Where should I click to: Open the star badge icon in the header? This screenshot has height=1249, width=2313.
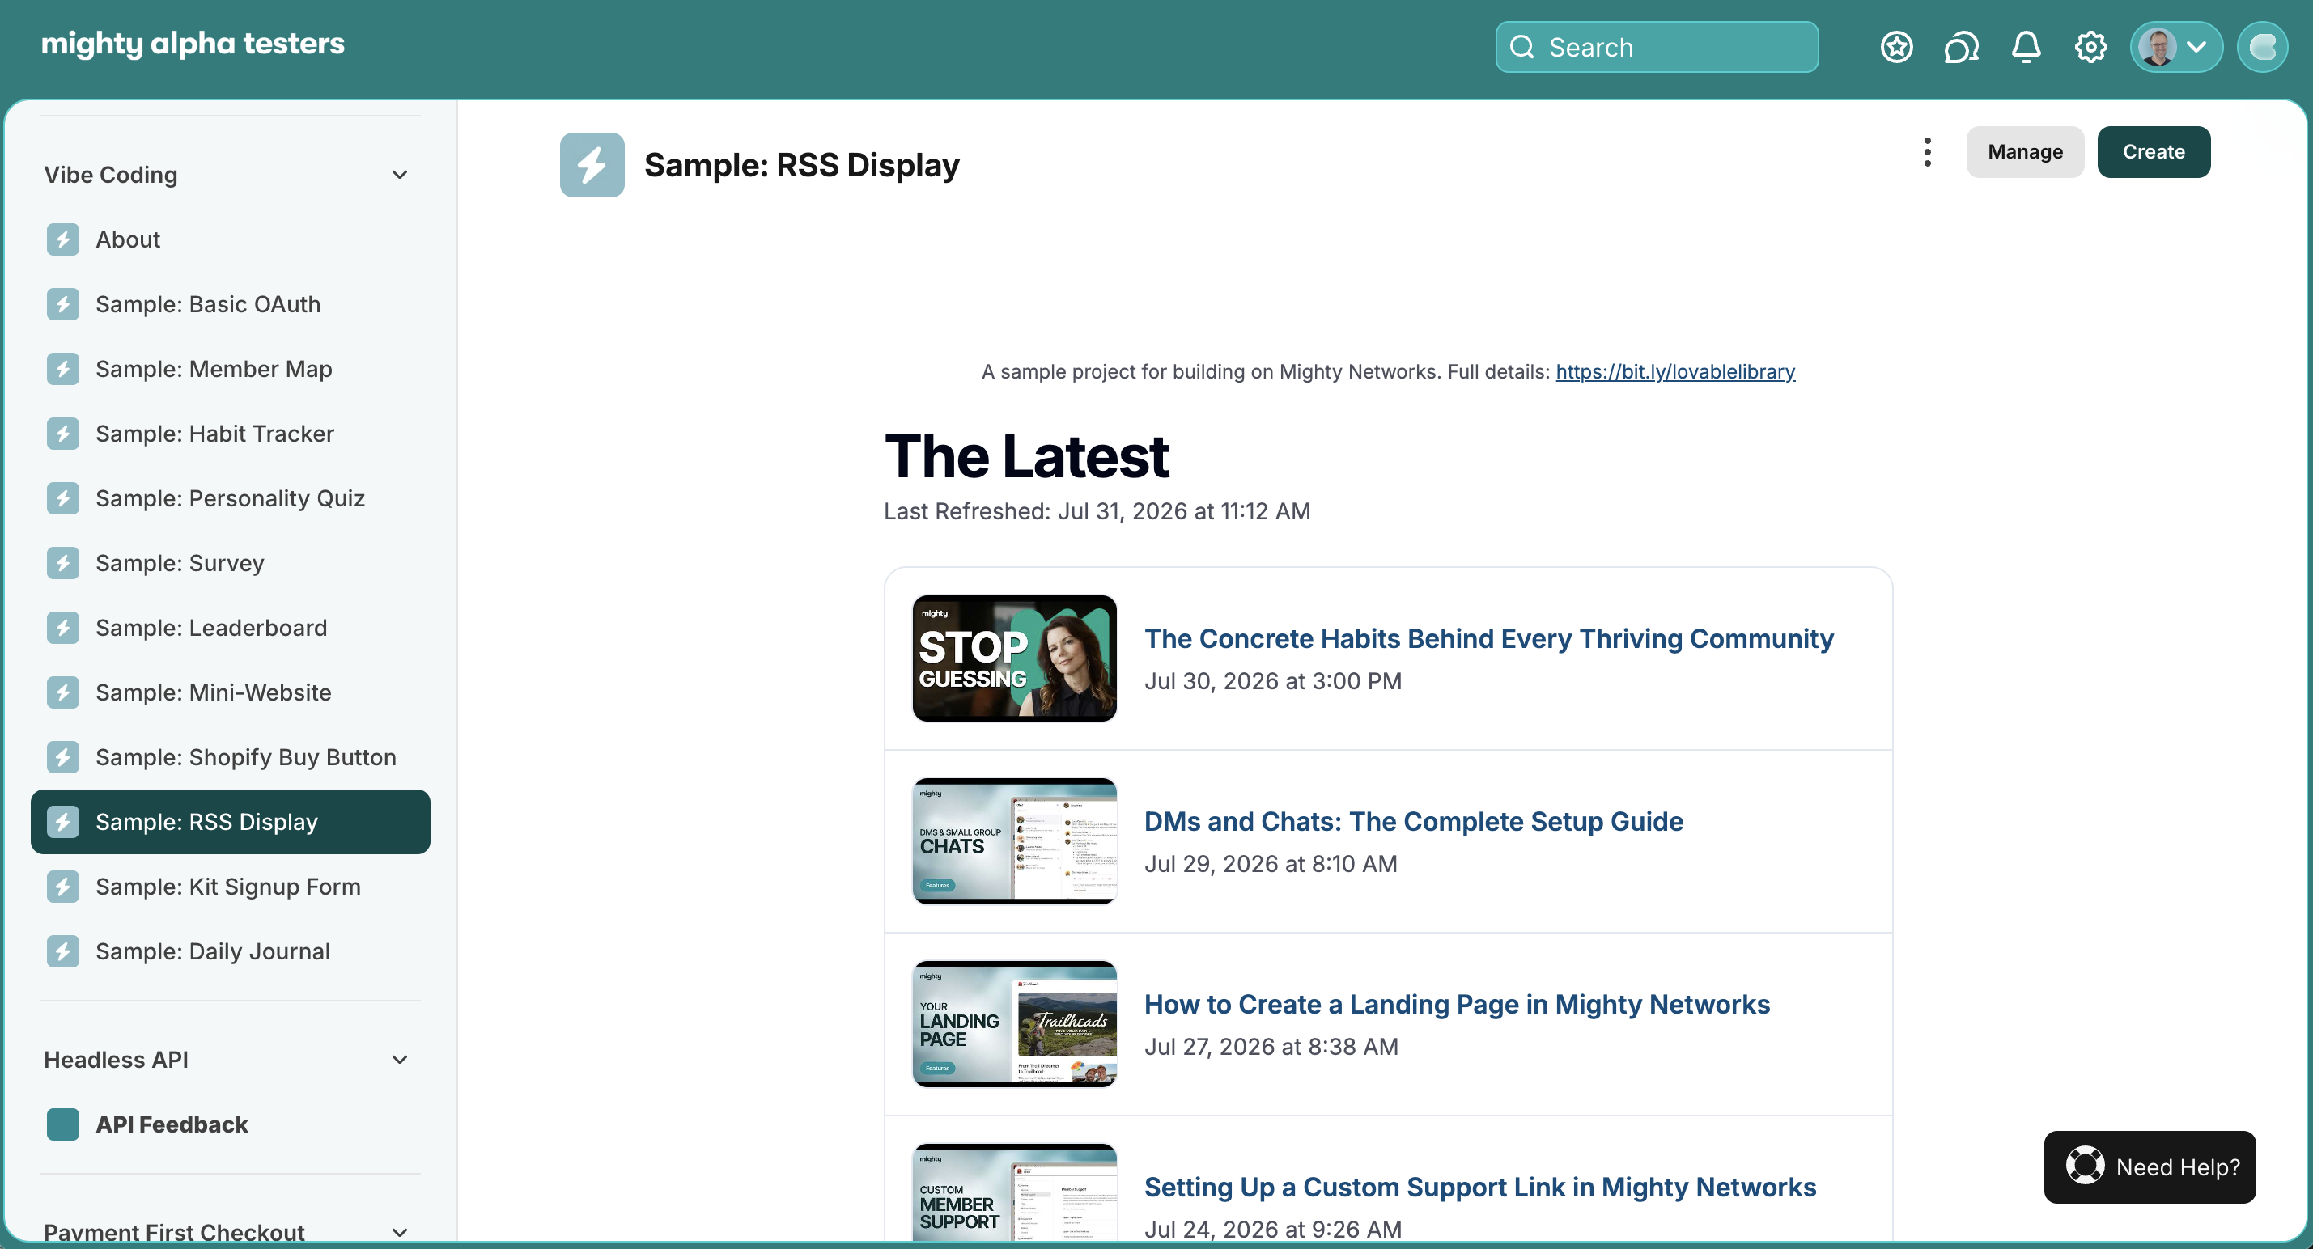pos(1896,47)
